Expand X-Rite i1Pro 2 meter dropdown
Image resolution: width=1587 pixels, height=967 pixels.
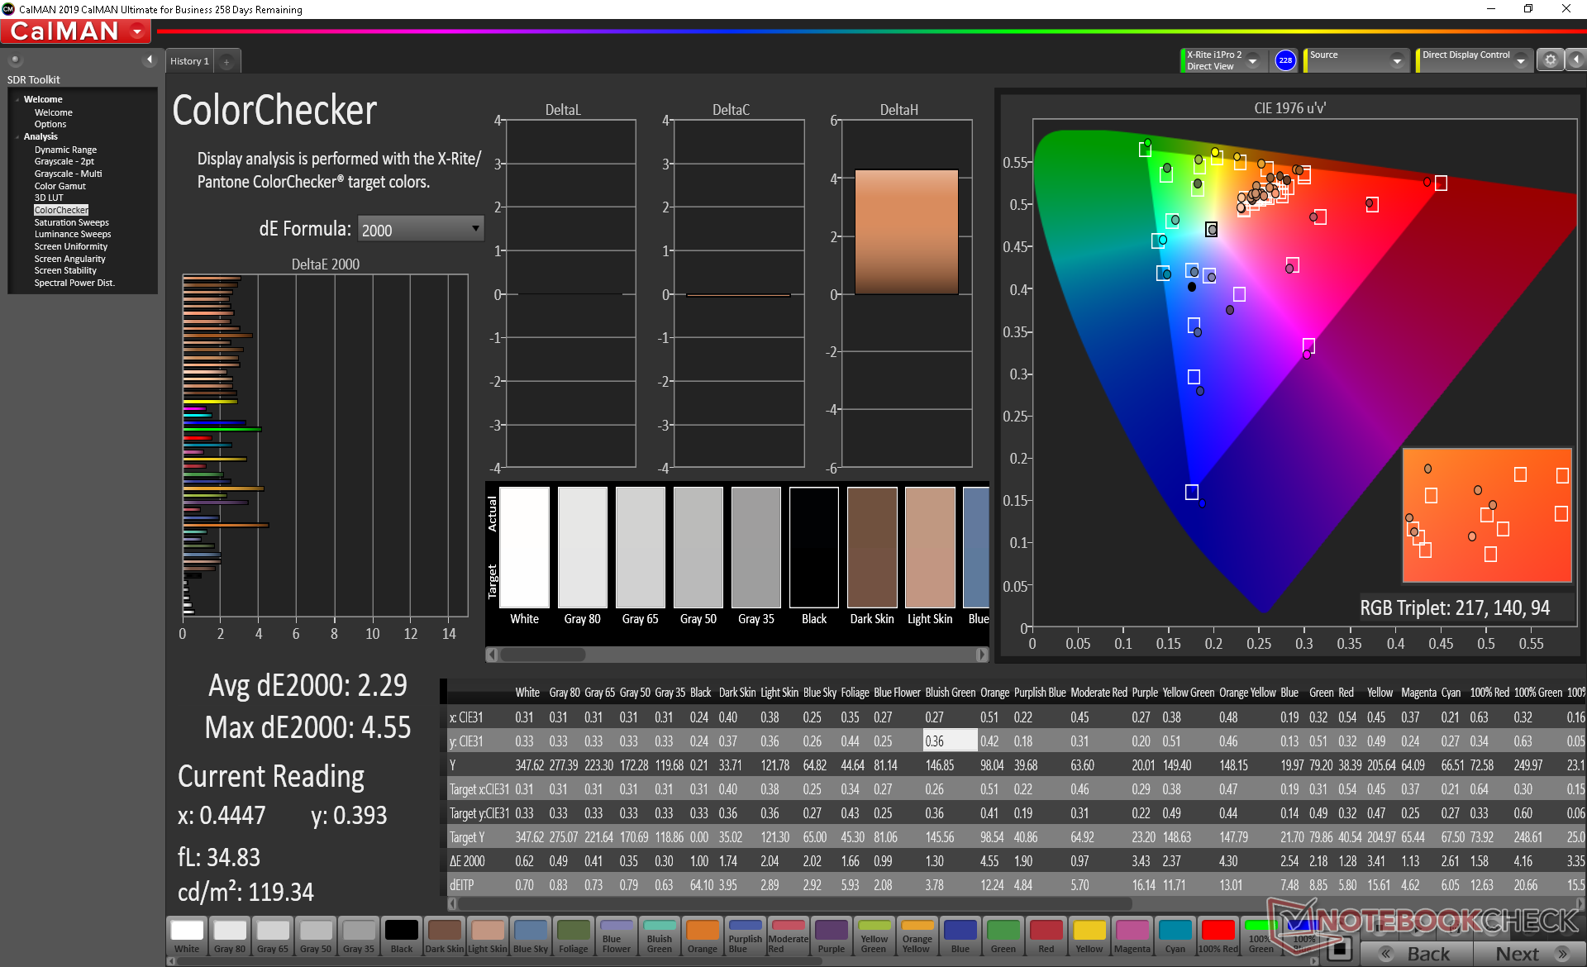[x=1252, y=61]
